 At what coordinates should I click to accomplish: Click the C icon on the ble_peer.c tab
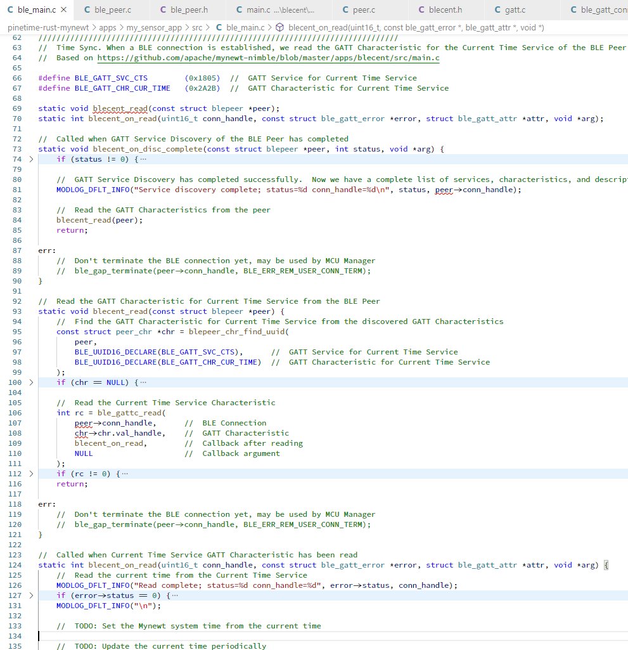(x=87, y=10)
